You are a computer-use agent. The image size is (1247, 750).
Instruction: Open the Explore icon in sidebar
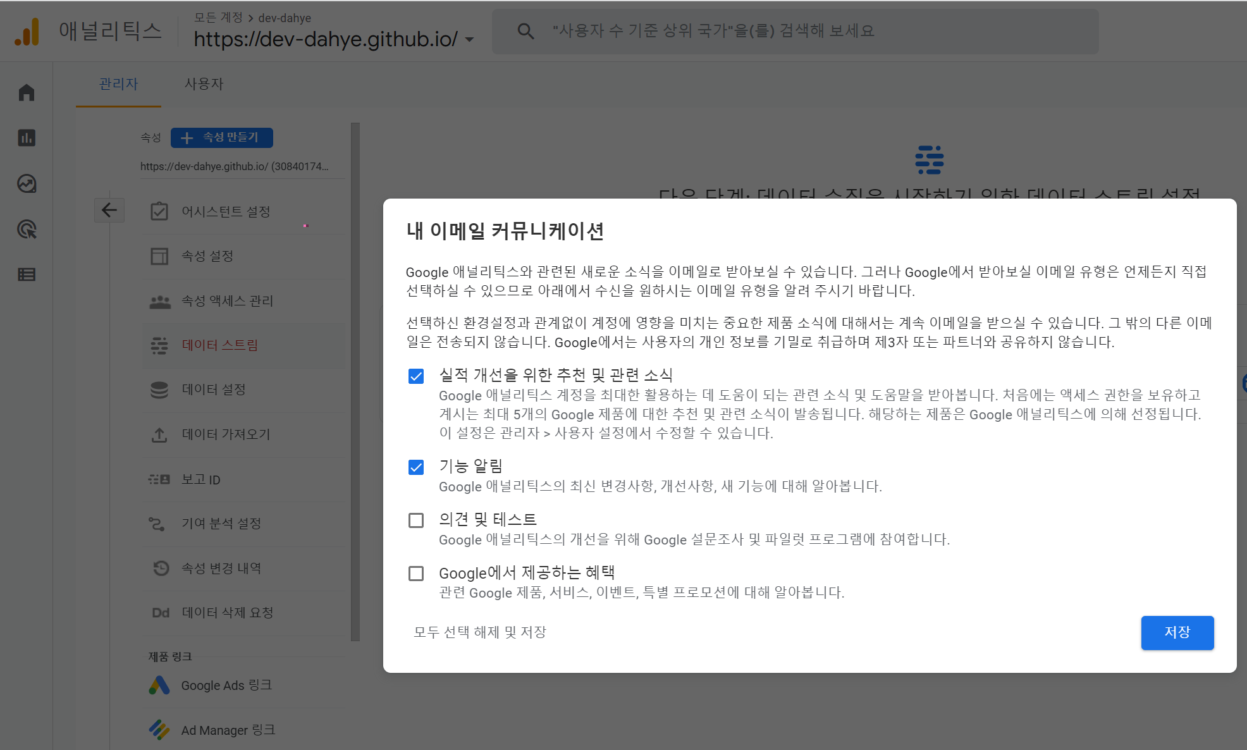click(x=27, y=183)
